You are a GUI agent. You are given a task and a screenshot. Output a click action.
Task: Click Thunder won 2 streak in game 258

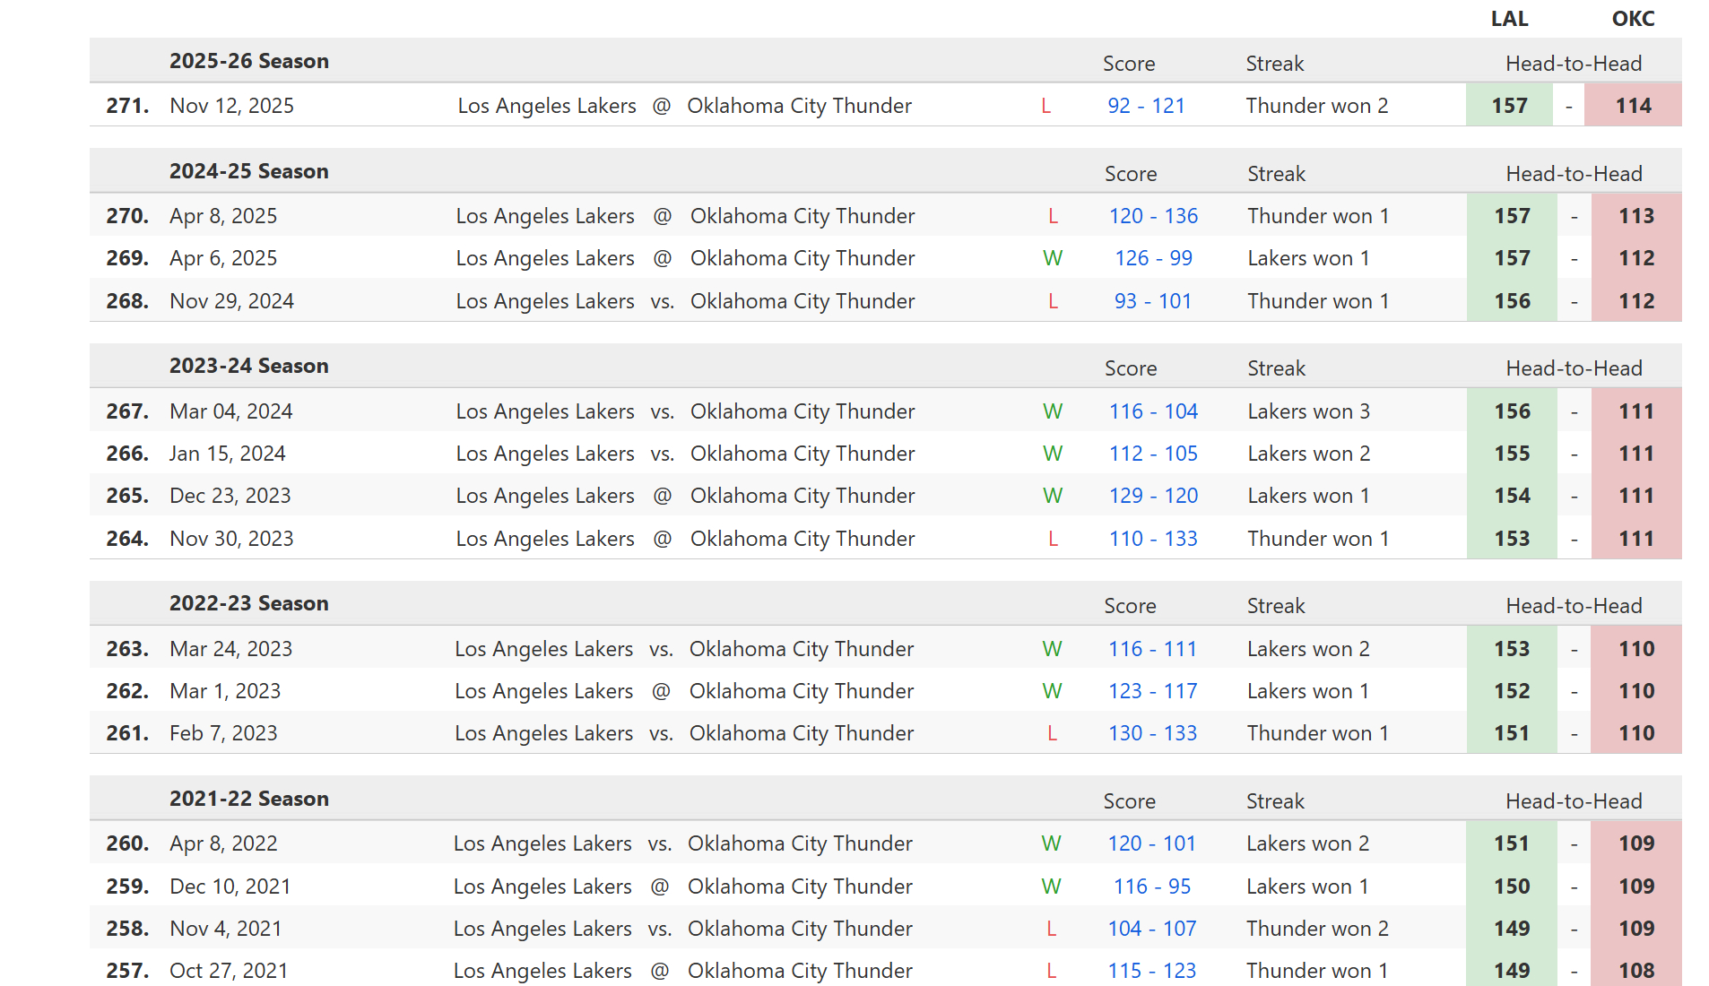tap(1317, 929)
